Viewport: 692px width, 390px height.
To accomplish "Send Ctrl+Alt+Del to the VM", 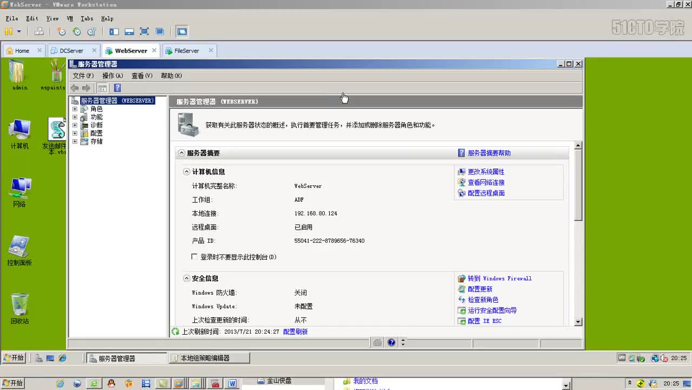I will pos(38,31).
